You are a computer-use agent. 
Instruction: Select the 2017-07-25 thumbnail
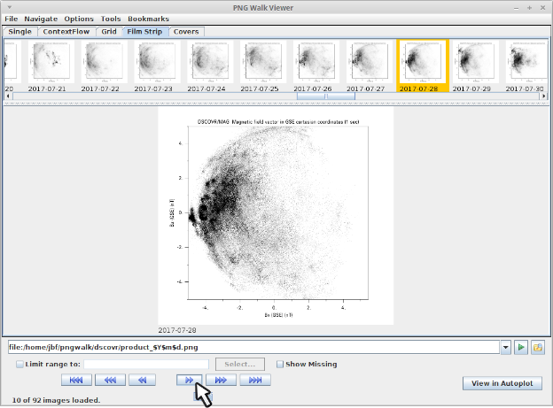click(263, 64)
